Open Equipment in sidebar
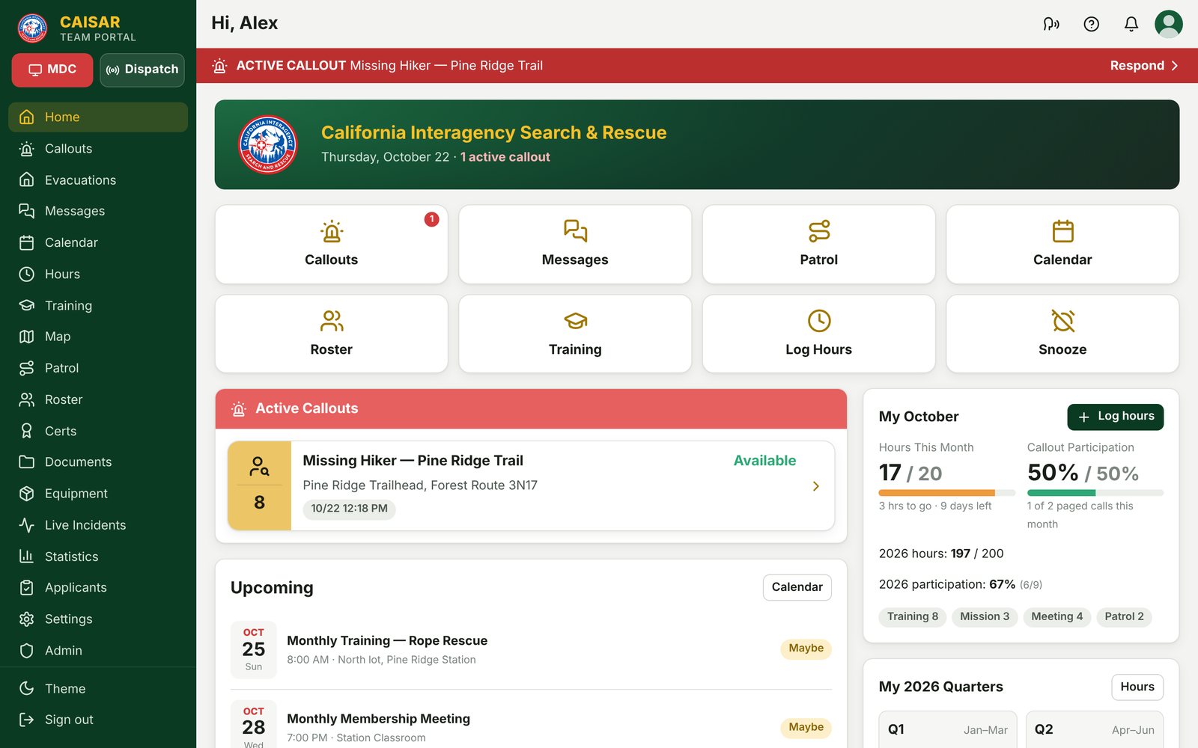This screenshot has height=748, width=1198. point(98,494)
